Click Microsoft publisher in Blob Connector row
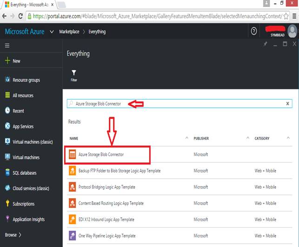The width and height of the screenshot is (299, 247). pyautogui.click(x=200, y=154)
